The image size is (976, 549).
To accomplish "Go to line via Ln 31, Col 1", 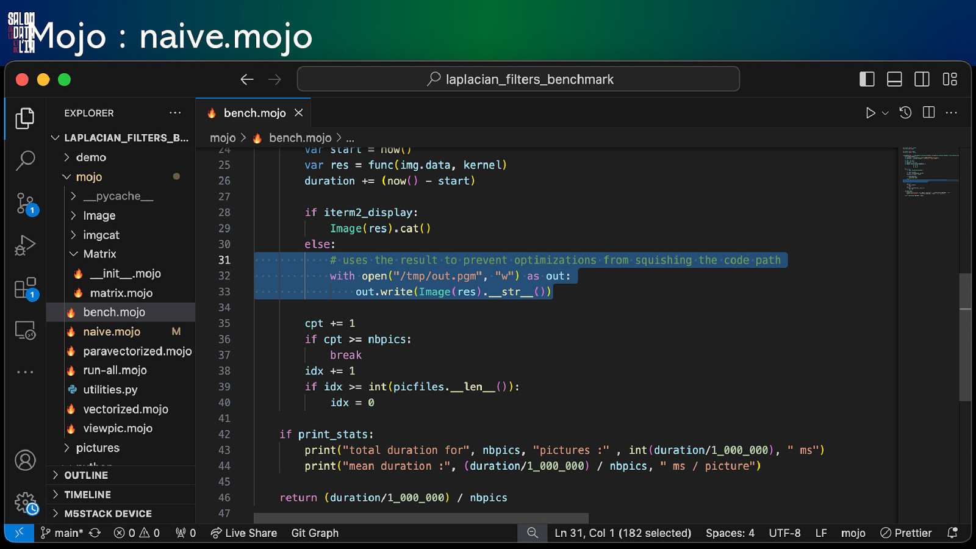I will click(623, 533).
